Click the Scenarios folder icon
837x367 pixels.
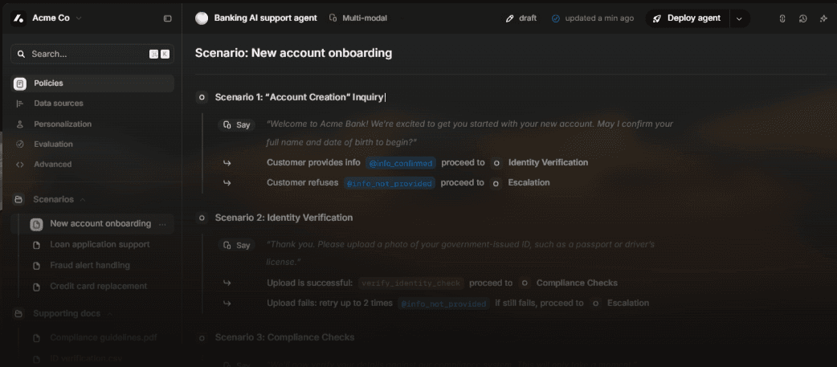[x=18, y=199]
